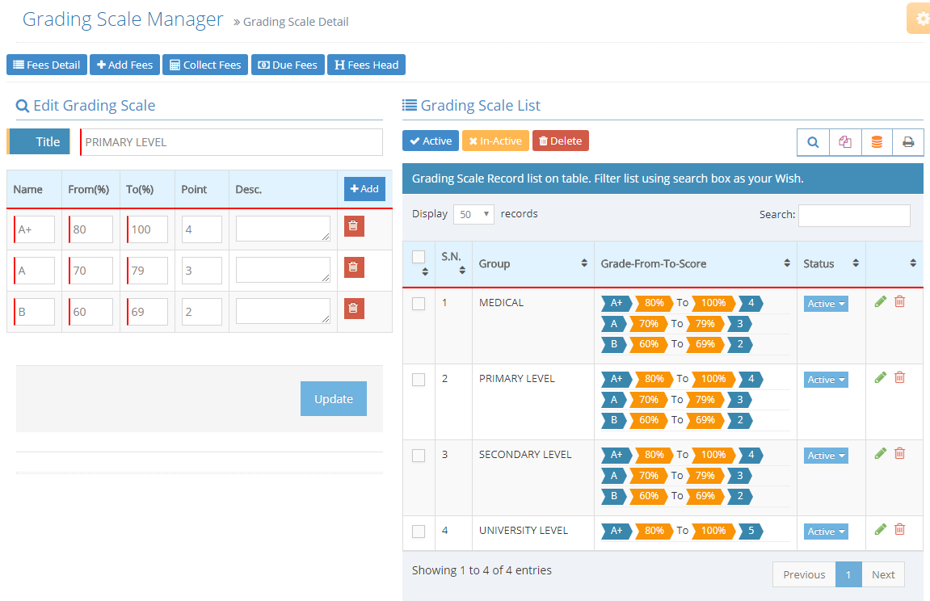Click the search icon in list toolbar
Screen dimensions: 930x601
pyautogui.click(x=813, y=142)
